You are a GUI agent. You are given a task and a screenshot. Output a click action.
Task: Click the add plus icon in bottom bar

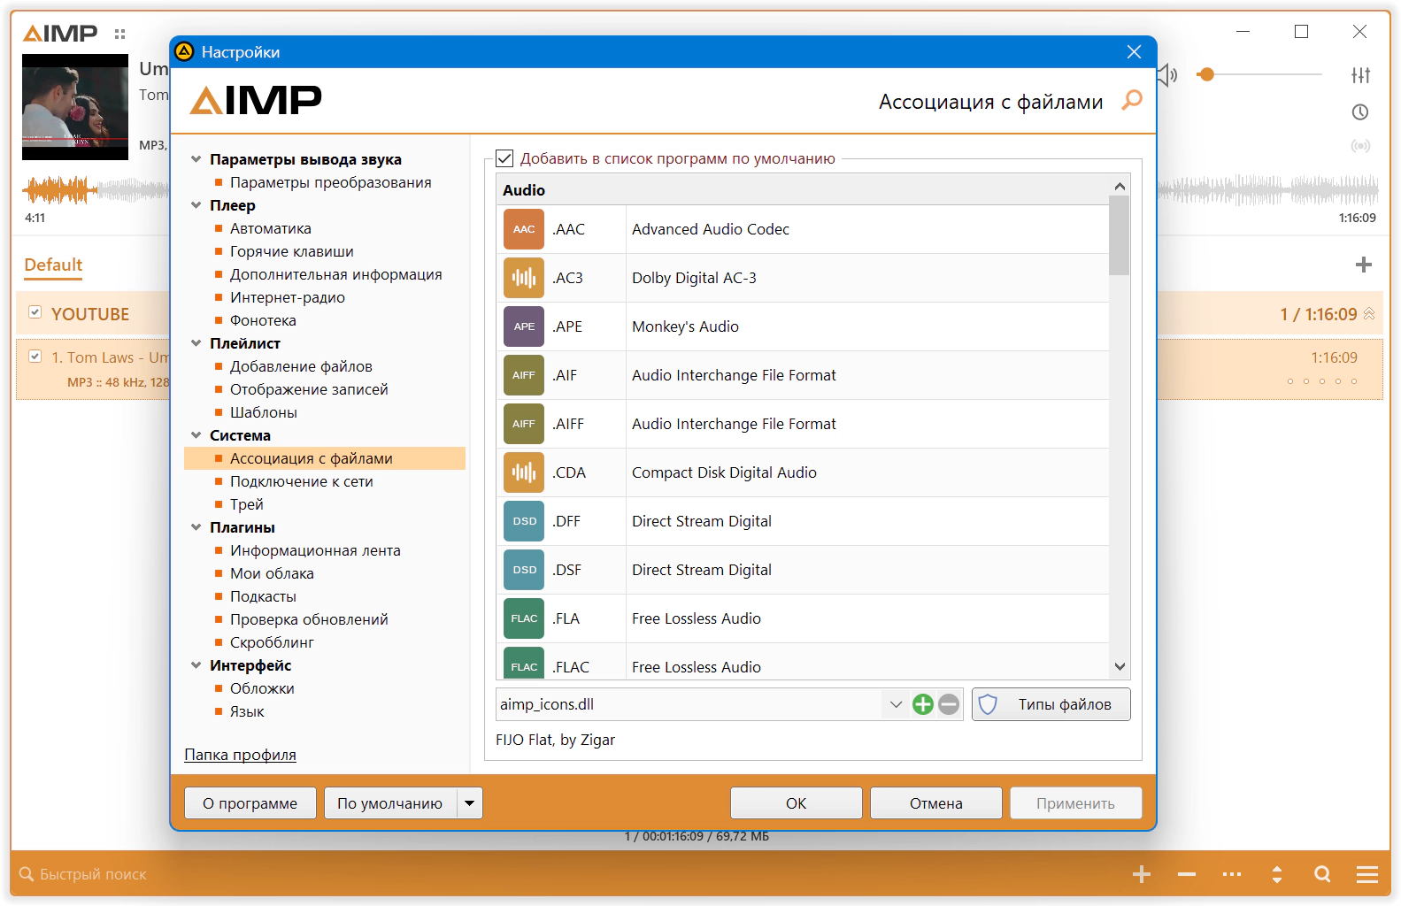1141,874
